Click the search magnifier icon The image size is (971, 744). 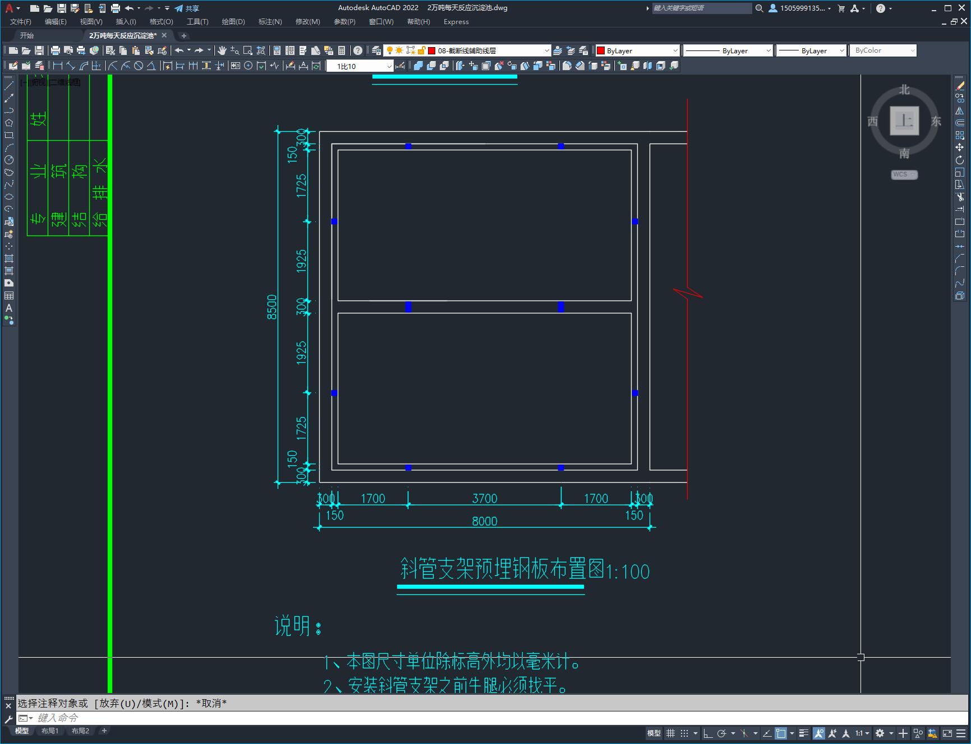click(759, 8)
